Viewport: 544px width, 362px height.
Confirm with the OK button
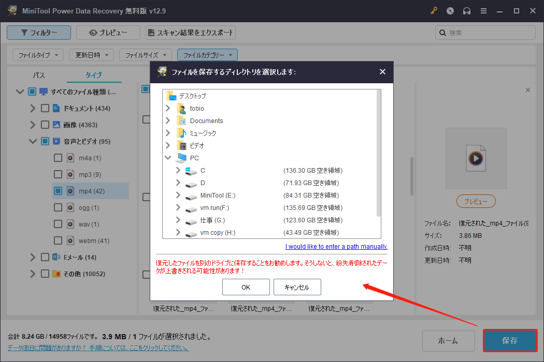(x=246, y=287)
